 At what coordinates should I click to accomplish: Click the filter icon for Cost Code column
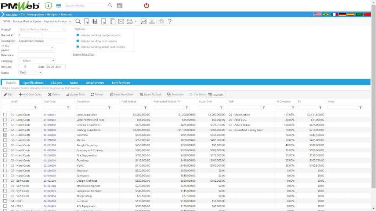pyautogui.click(x=68, y=108)
